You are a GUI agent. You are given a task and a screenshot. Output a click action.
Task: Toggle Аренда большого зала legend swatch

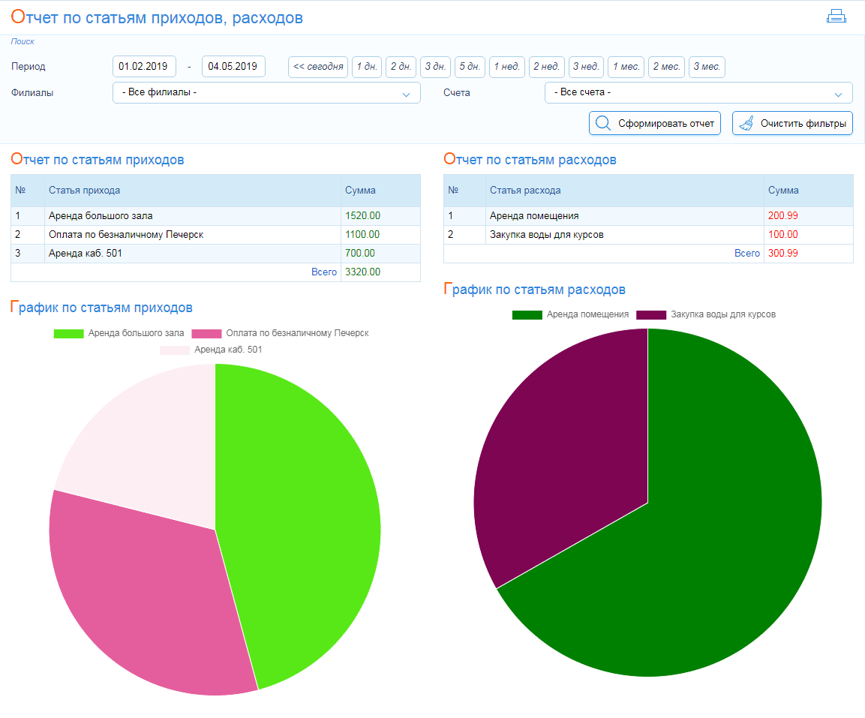click(68, 333)
